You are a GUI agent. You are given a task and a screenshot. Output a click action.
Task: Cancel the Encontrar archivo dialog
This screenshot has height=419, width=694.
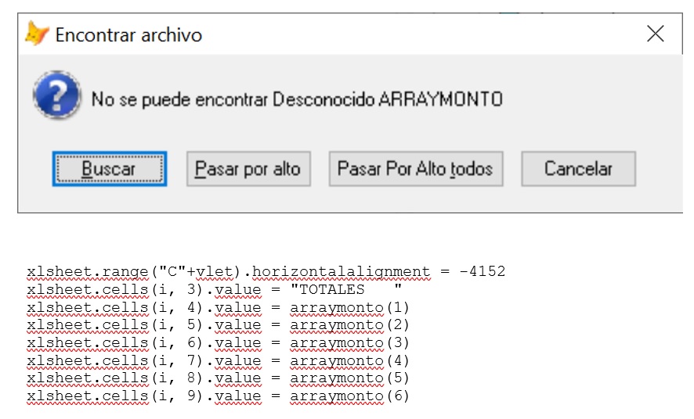(578, 169)
